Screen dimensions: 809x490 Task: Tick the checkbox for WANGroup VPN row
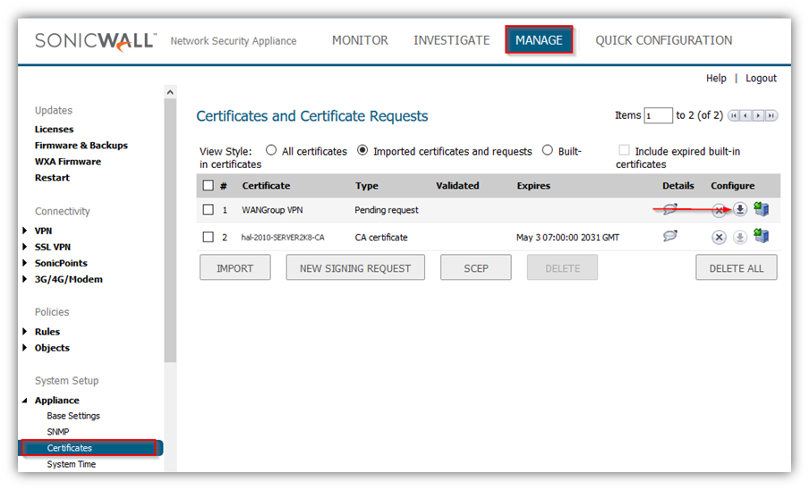(209, 210)
